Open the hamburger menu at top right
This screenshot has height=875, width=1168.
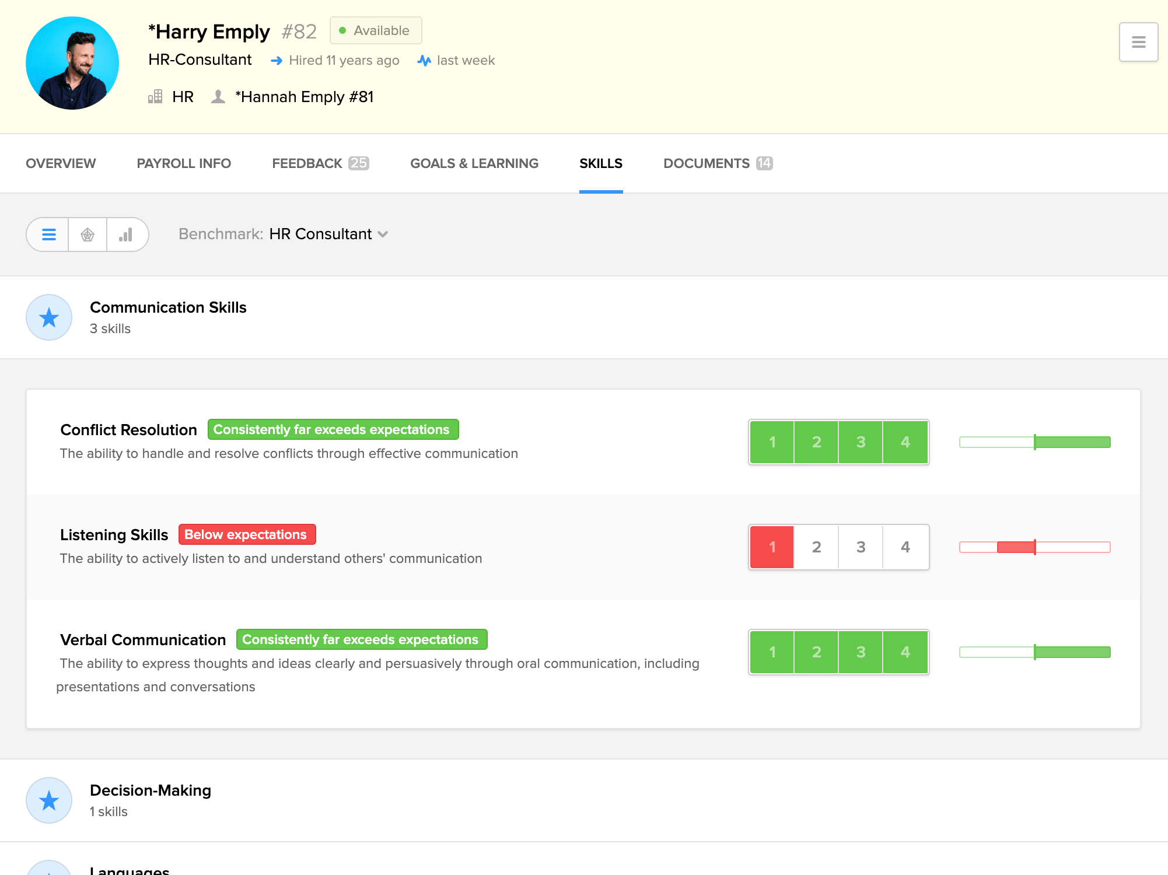(1138, 41)
